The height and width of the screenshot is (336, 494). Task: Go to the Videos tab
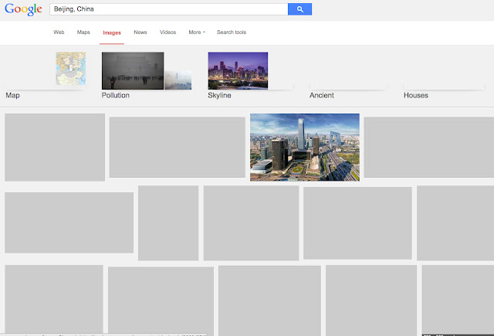[x=167, y=32]
